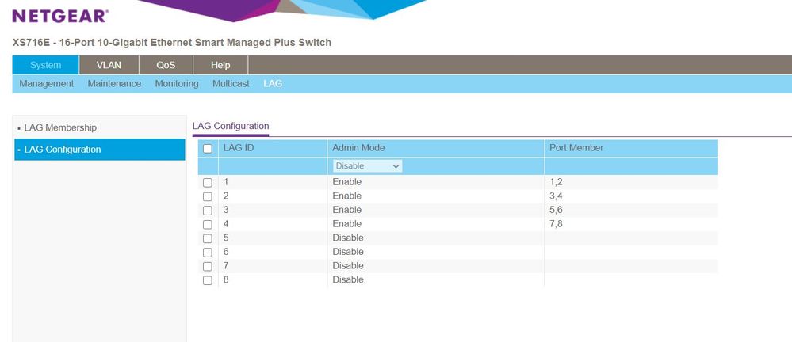Open the QoS tab

coord(165,65)
